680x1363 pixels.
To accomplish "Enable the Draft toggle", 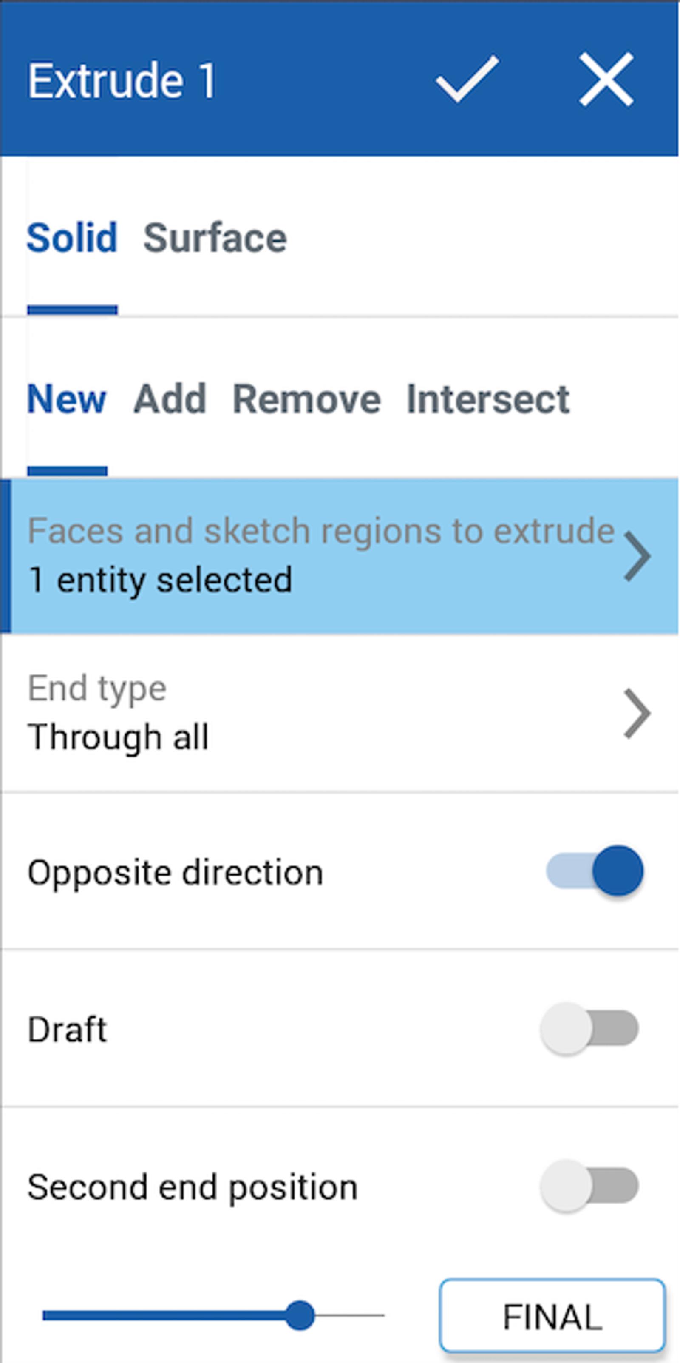I will (x=589, y=1028).
